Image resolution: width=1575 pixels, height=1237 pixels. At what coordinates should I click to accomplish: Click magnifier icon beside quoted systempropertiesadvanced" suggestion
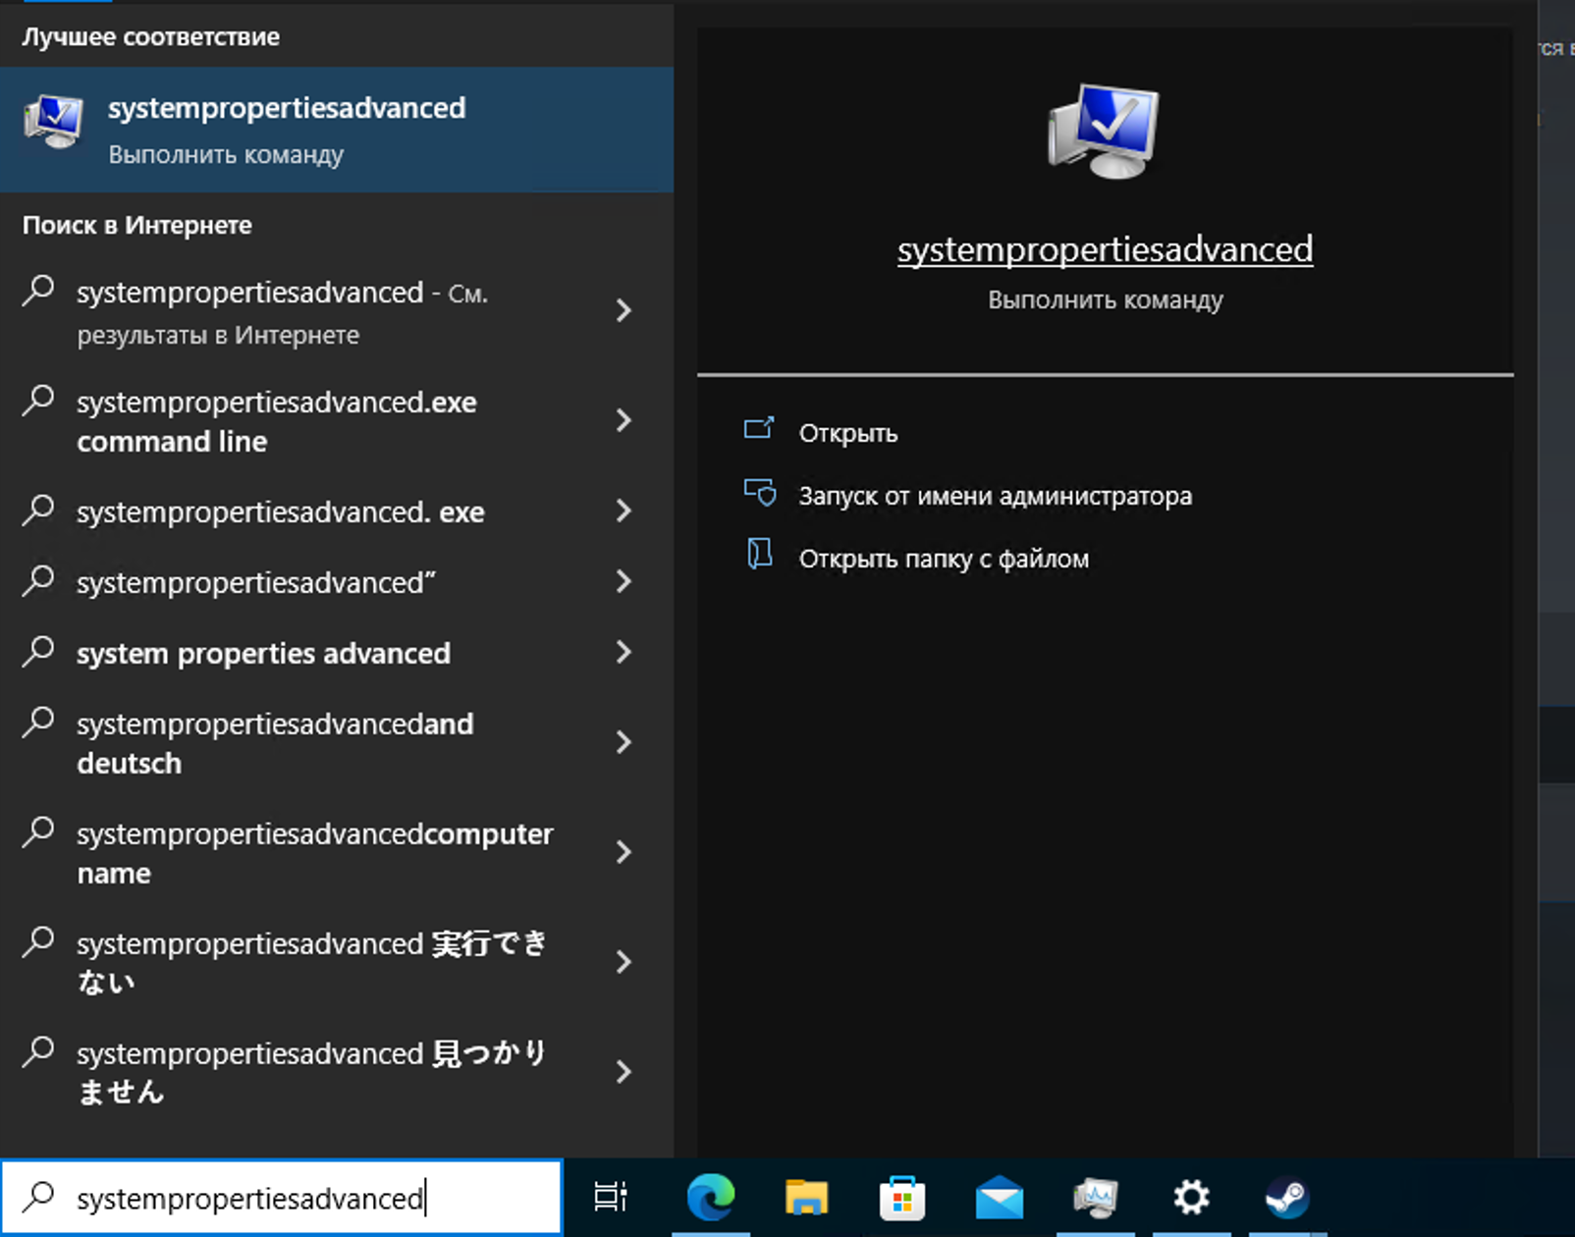tap(38, 581)
